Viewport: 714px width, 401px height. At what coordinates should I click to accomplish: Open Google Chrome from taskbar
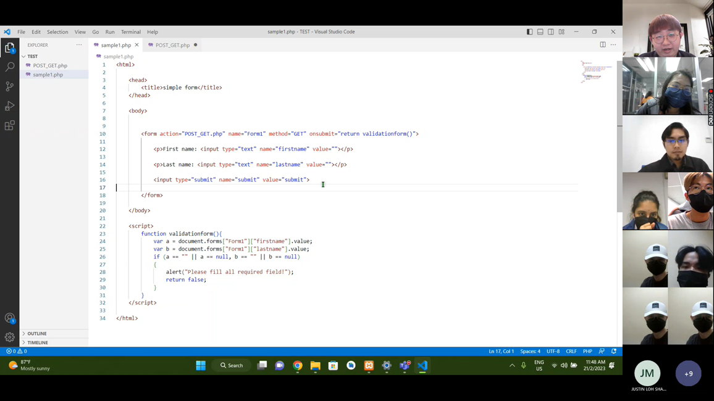[297, 366]
